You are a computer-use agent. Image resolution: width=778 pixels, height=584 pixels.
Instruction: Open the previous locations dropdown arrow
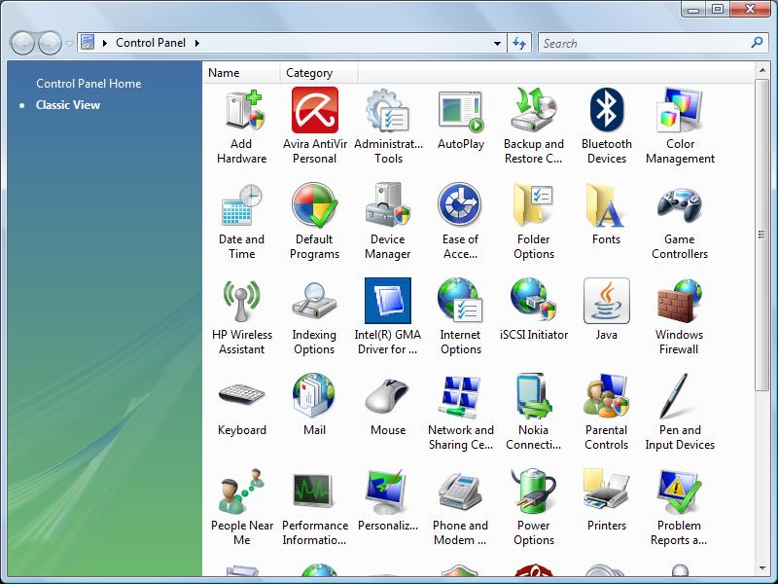click(66, 43)
